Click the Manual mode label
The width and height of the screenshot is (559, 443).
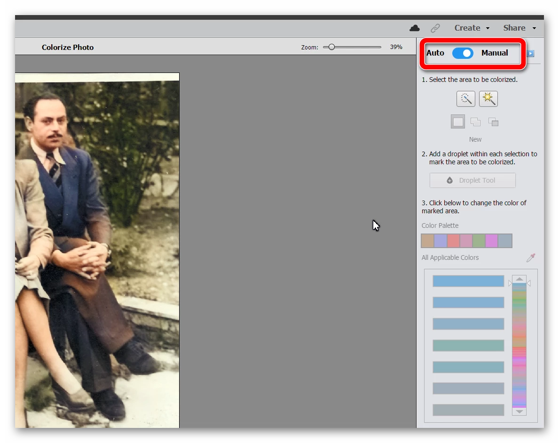495,53
